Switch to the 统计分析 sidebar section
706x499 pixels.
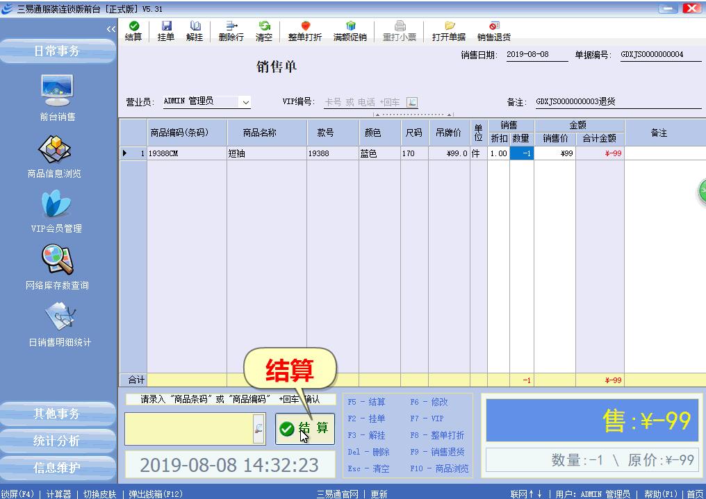(57, 441)
